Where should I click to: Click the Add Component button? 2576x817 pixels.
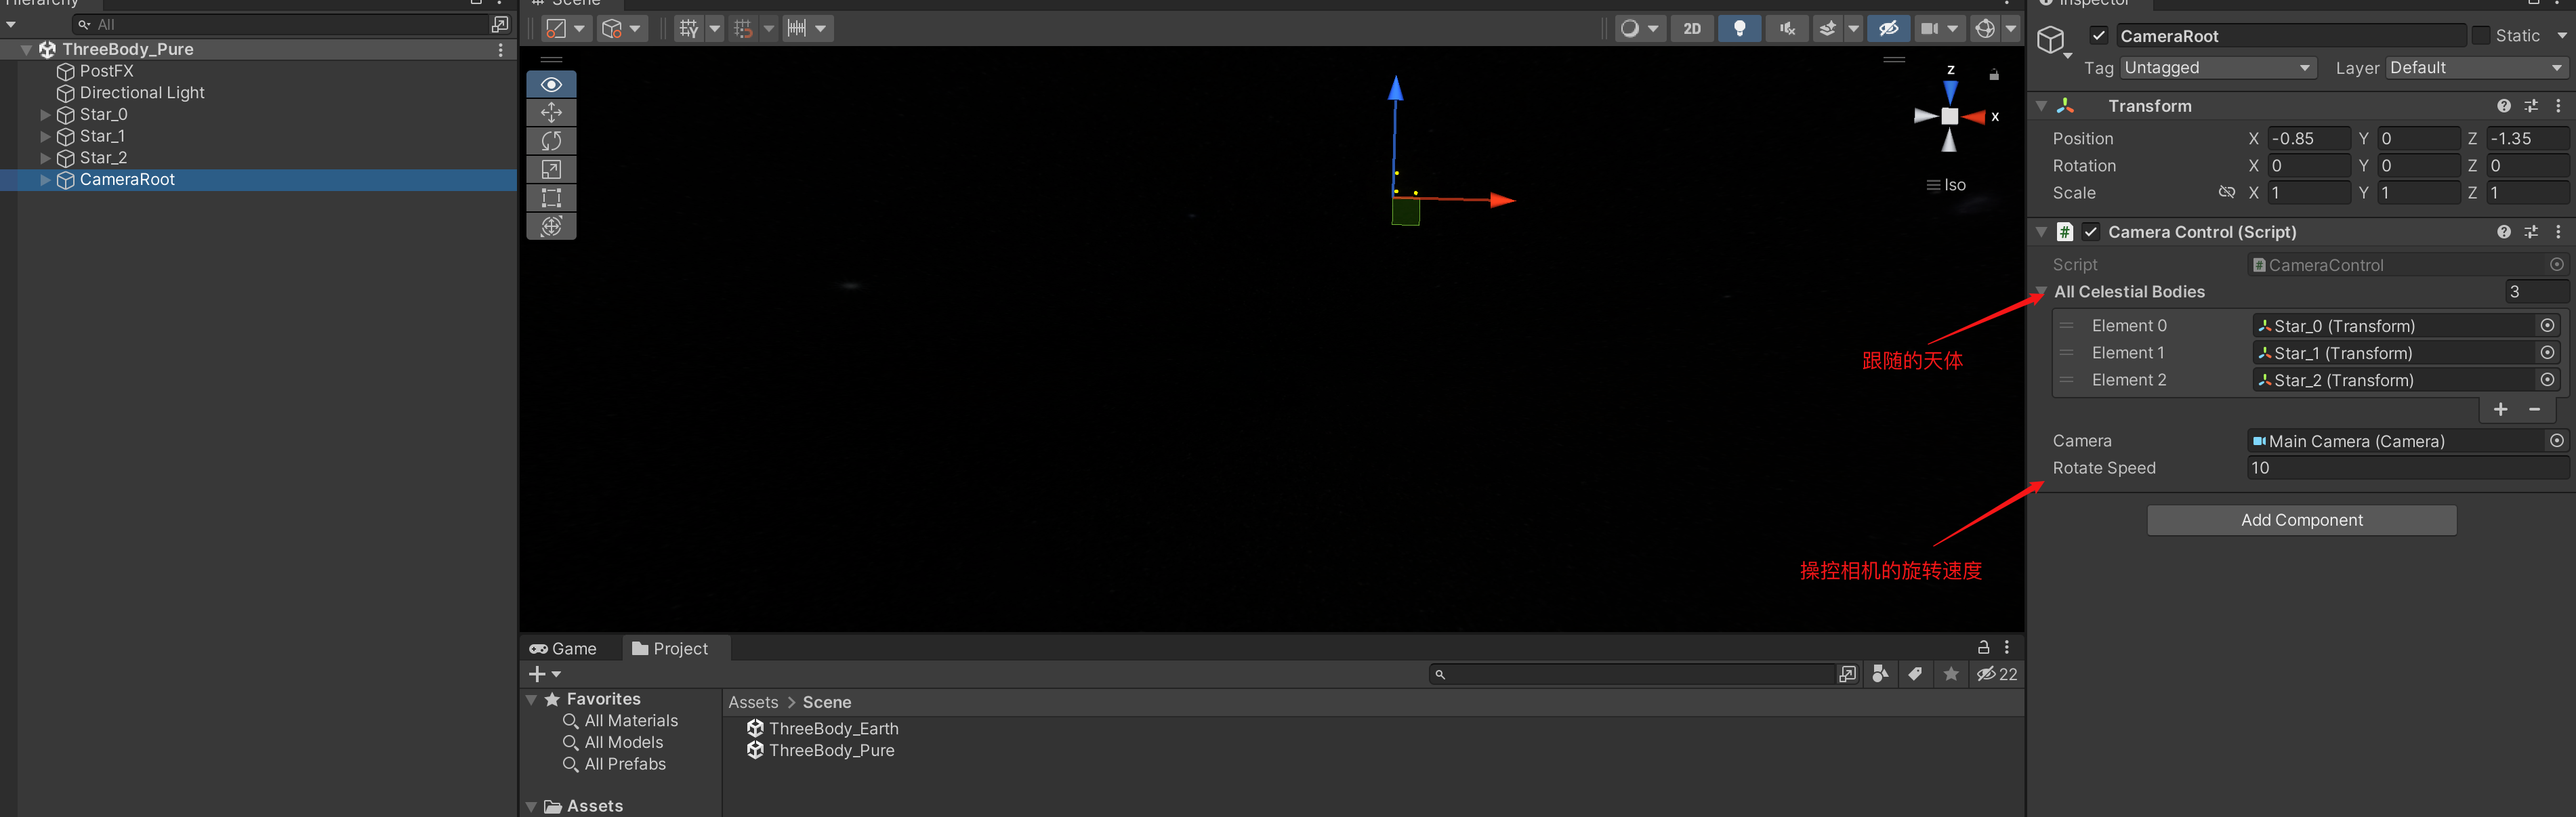pyautogui.click(x=2301, y=520)
